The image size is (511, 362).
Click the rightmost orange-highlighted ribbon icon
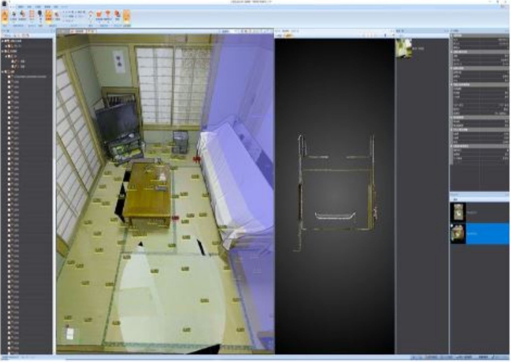tap(127, 16)
